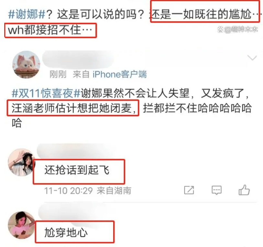Tap the 11-10 20:29 来自湖南 timestamp
263x247 pixels.
coord(88,191)
